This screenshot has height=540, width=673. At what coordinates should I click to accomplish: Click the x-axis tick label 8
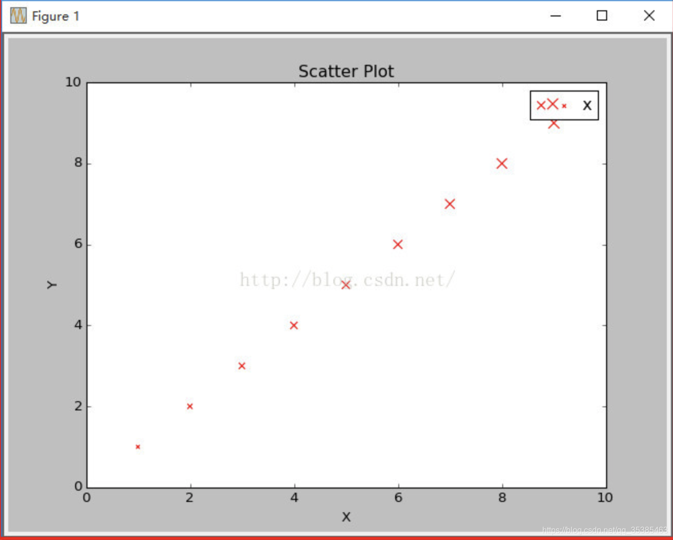tap(502, 498)
